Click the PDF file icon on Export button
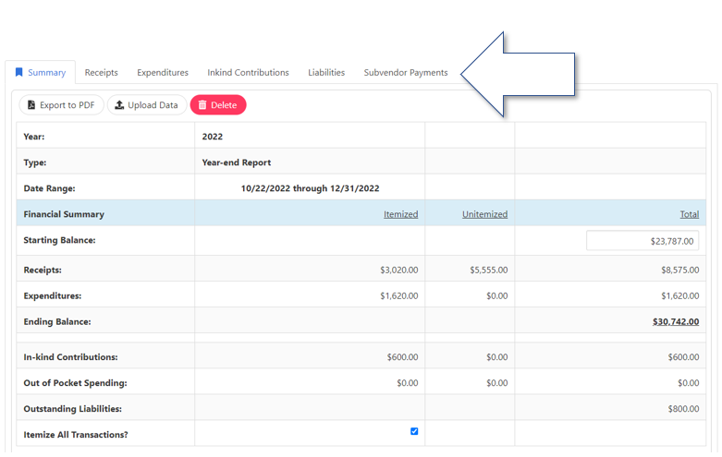Image resolution: width=722 pixels, height=457 pixels. tap(31, 105)
